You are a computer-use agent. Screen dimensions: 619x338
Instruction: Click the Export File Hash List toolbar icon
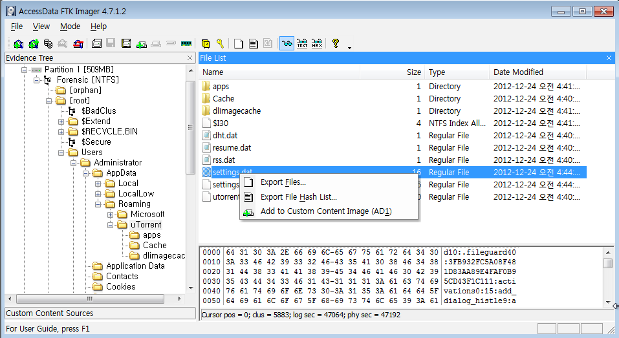coord(254,43)
